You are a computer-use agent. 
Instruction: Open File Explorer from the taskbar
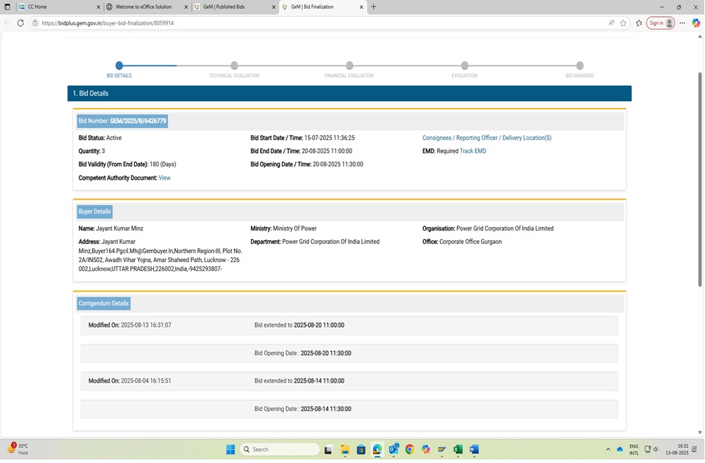click(x=344, y=450)
